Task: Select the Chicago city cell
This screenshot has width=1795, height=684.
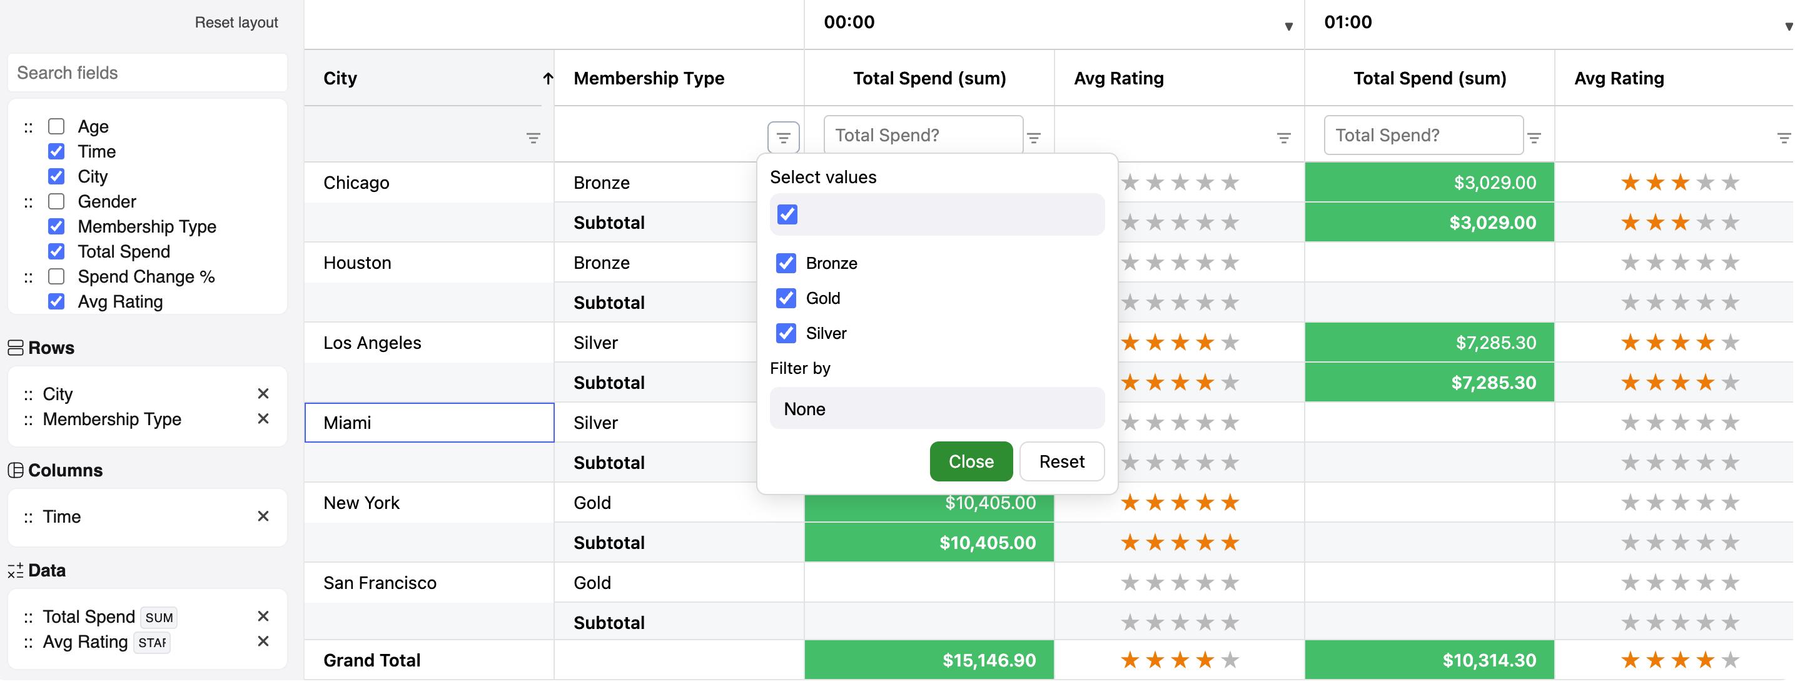Action: coord(429,183)
